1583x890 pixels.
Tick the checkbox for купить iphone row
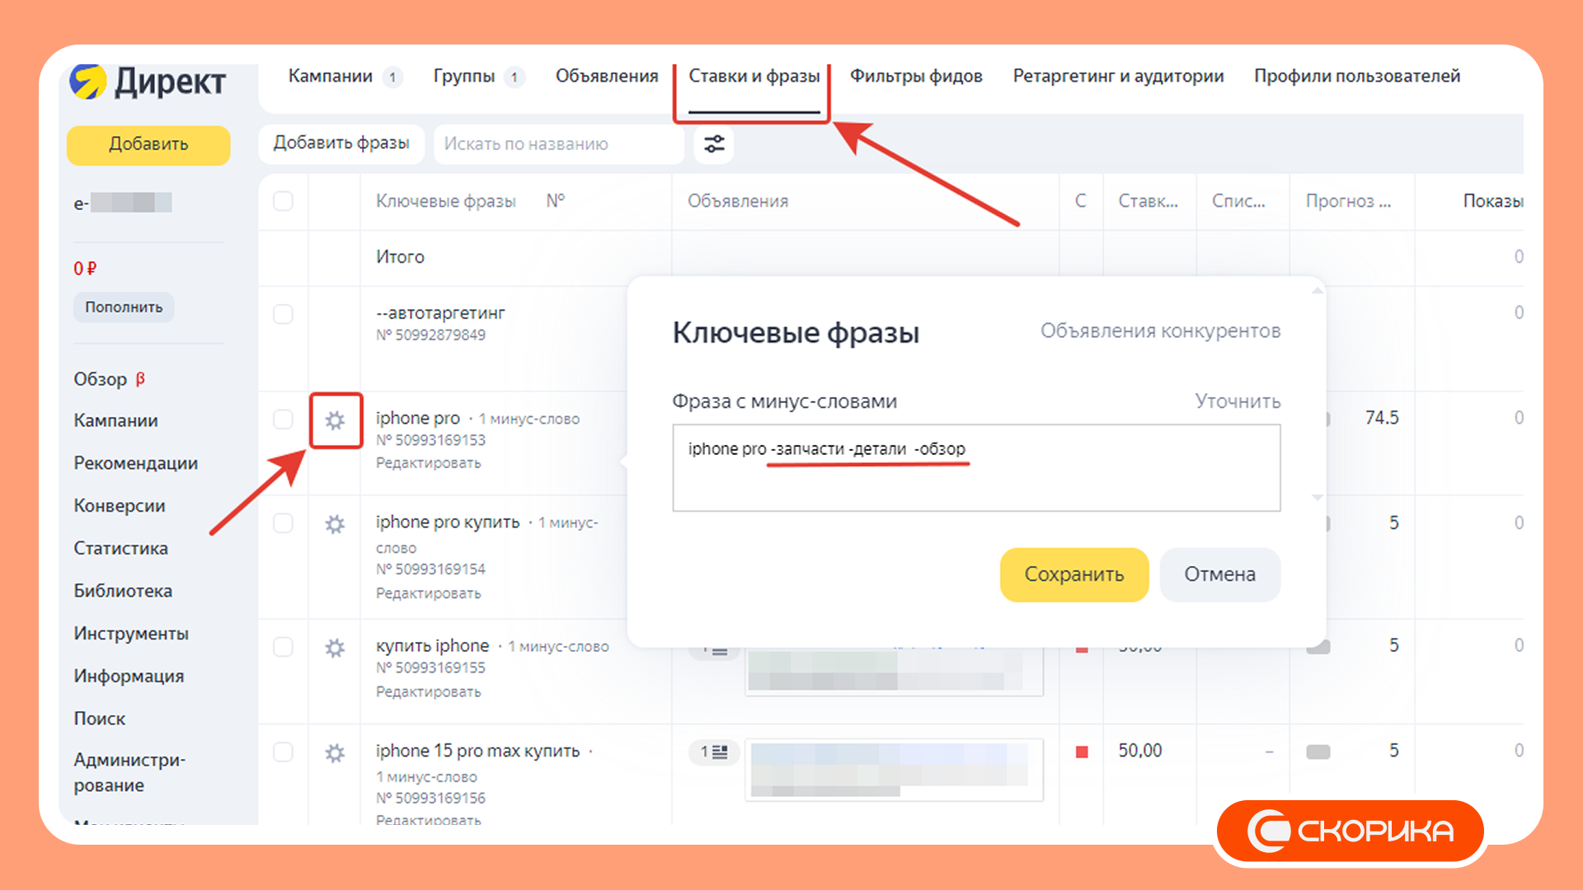point(283,647)
